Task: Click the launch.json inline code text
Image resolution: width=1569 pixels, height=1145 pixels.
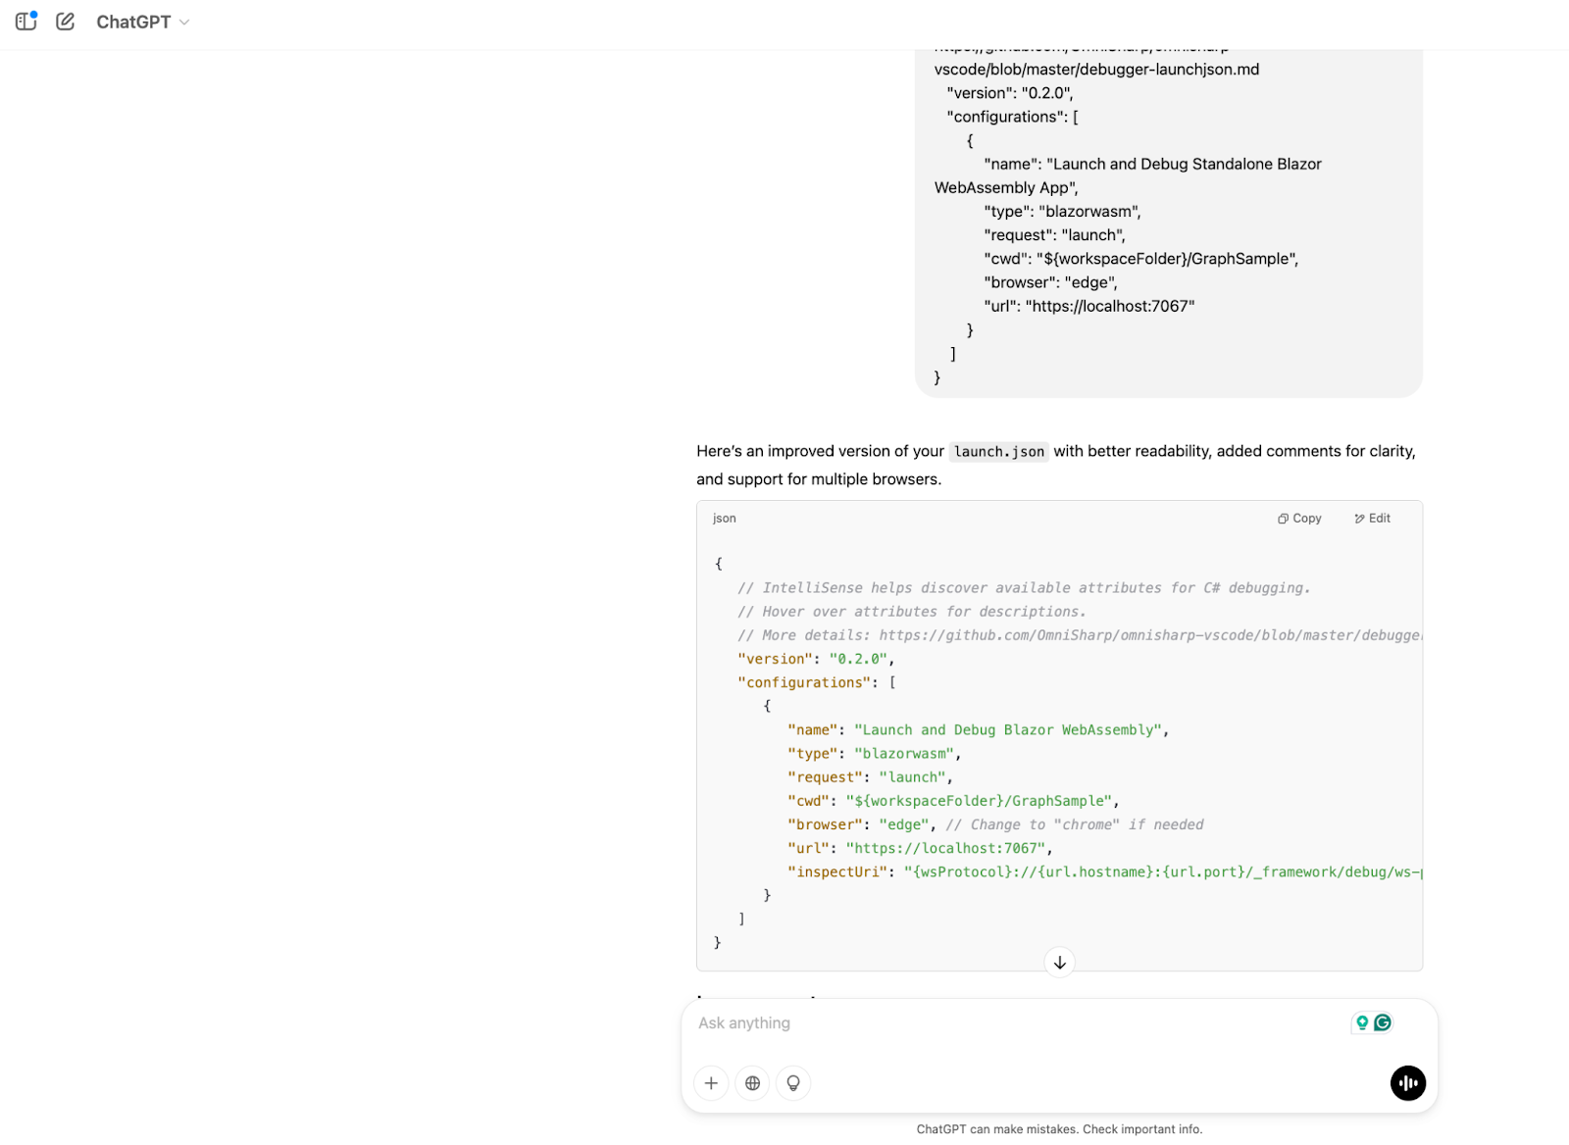Action: pyautogui.click(x=998, y=452)
